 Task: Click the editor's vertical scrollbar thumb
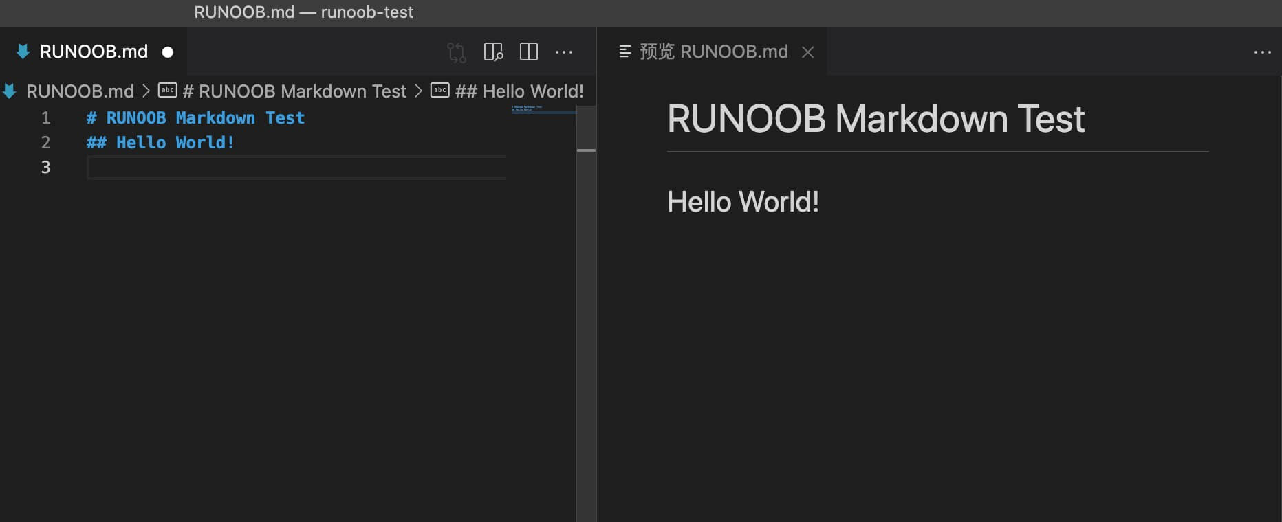pyautogui.click(x=586, y=129)
